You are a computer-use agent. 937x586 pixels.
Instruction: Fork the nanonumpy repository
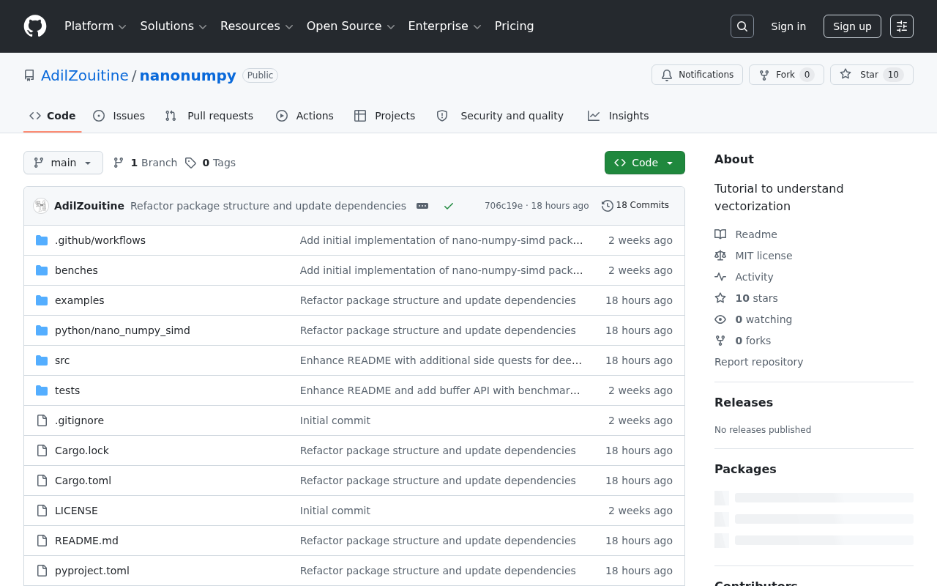pos(786,75)
